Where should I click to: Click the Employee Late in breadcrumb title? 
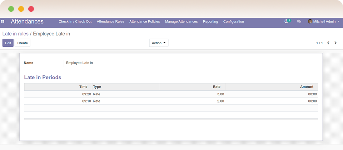point(51,34)
